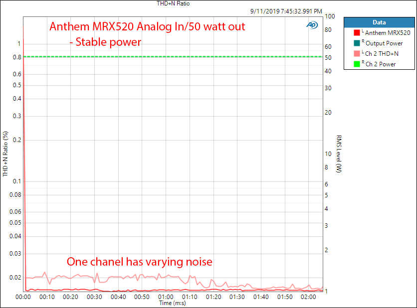
Task: Click the 'One chanel has varying noise' annotation
Action: (x=140, y=262)
